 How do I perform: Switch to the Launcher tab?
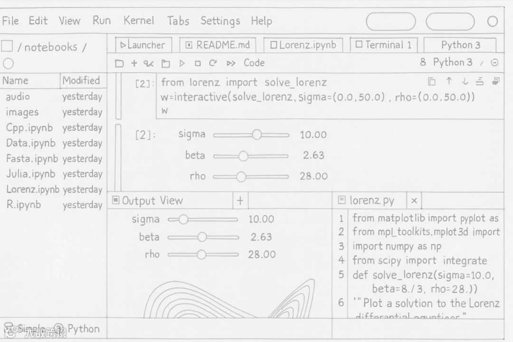point(143,45)
